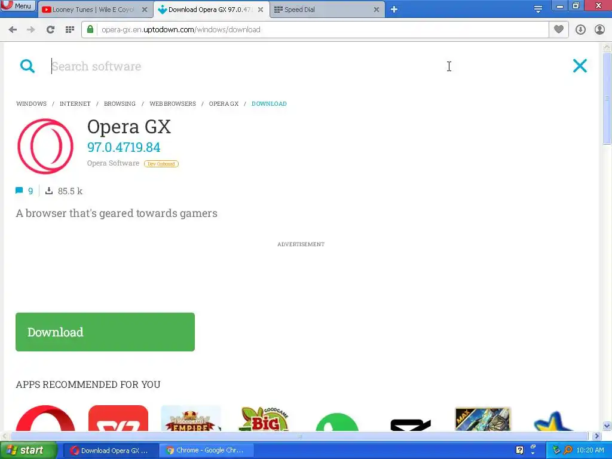Open the downloads icon in toolbar
Viewport: 612px width, 459px height.
point(580,30)
